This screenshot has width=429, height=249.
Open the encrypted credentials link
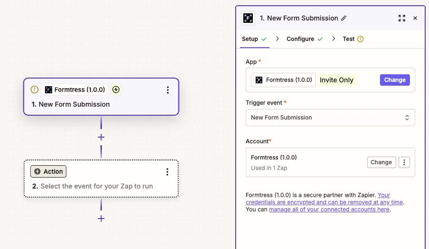point(324,199)
